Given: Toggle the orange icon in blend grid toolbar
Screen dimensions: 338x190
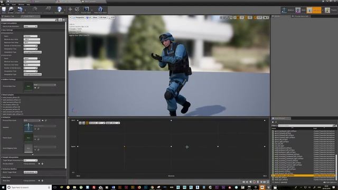Looking at the screenshot, I should pos(87,123).
